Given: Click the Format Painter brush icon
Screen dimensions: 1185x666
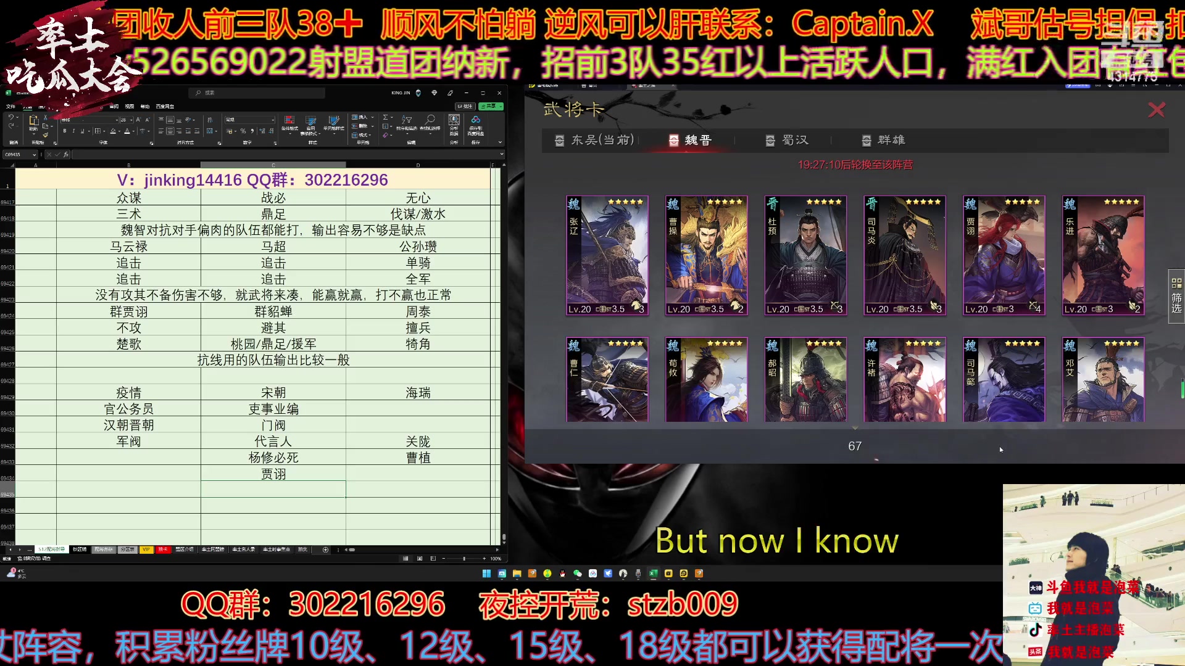Looking at the screenshot, I should tap(46, 134).
